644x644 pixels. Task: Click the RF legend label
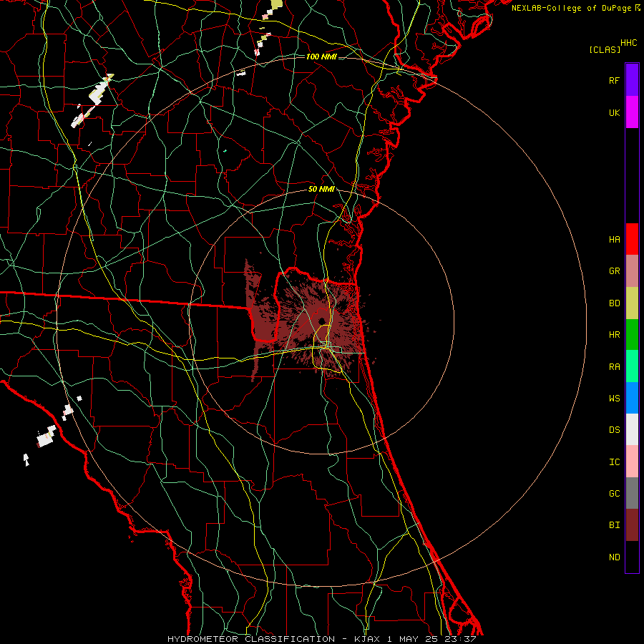[x=614, y=80]
